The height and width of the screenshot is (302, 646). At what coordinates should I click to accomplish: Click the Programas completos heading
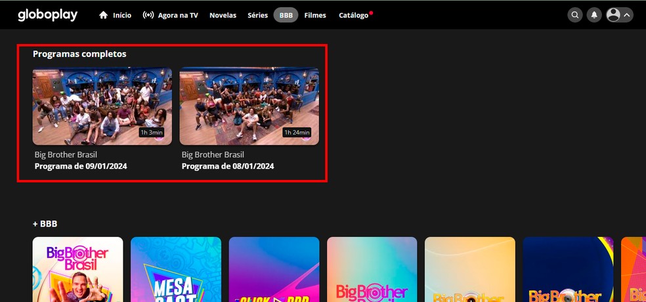79,54
